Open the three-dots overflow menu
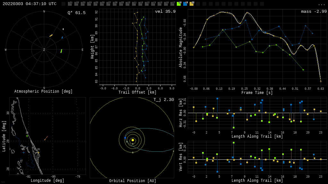328x184 pixels. (x=322, y=4)
